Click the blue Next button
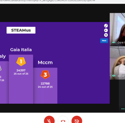The width and height of the screenshot is (125, 123). point(104,41)
